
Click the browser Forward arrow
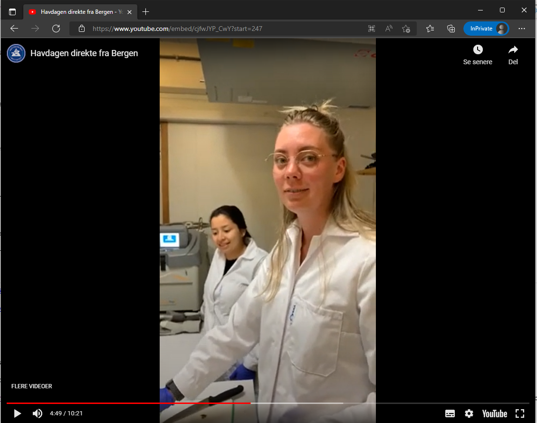[35, 29]
